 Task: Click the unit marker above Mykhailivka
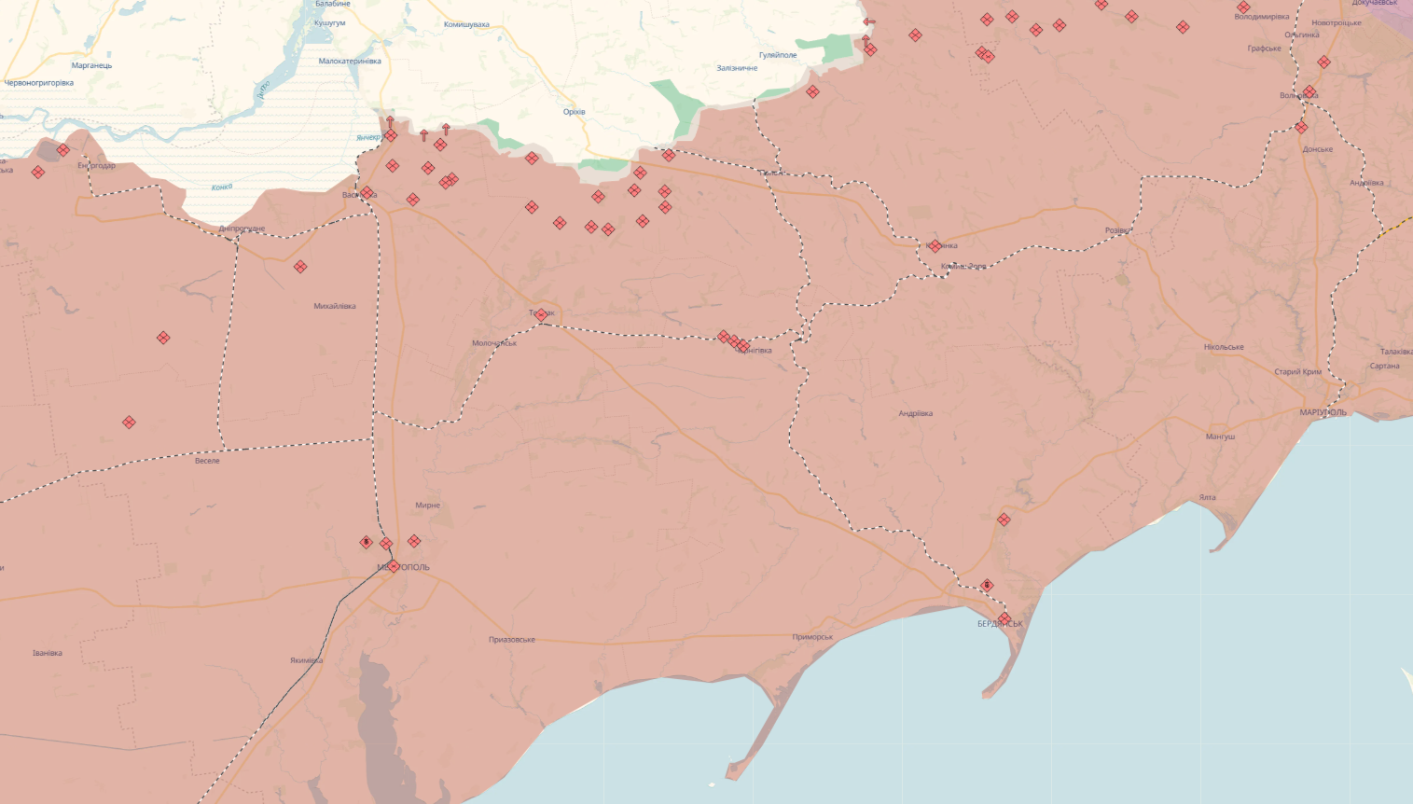(300, 267)
